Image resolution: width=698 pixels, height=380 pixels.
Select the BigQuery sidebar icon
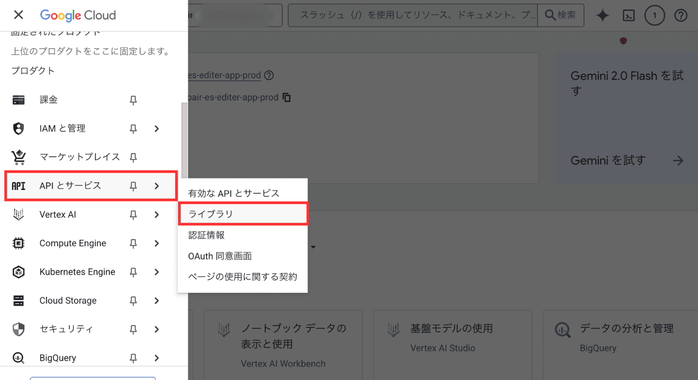click(x=18, y=358)
